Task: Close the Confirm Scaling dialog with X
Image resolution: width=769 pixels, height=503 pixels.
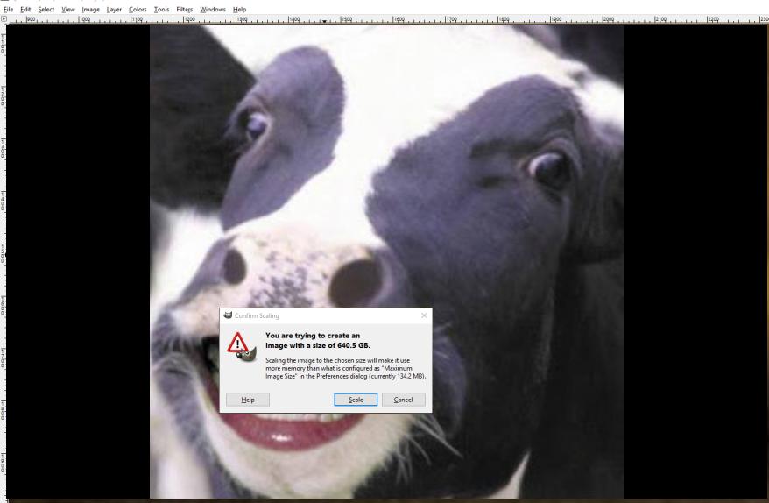Action: click(424, 315)
